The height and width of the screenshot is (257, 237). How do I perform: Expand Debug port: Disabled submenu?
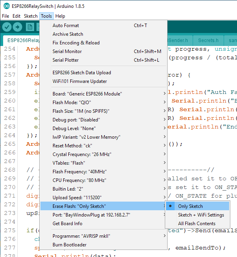coord(104,120)
